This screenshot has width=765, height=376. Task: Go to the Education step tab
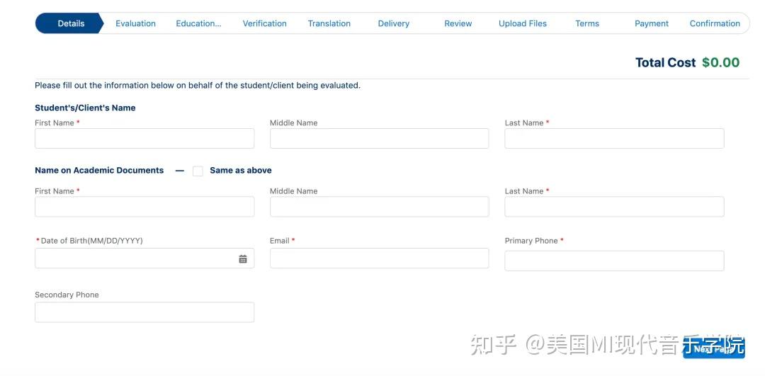(198, 23)
